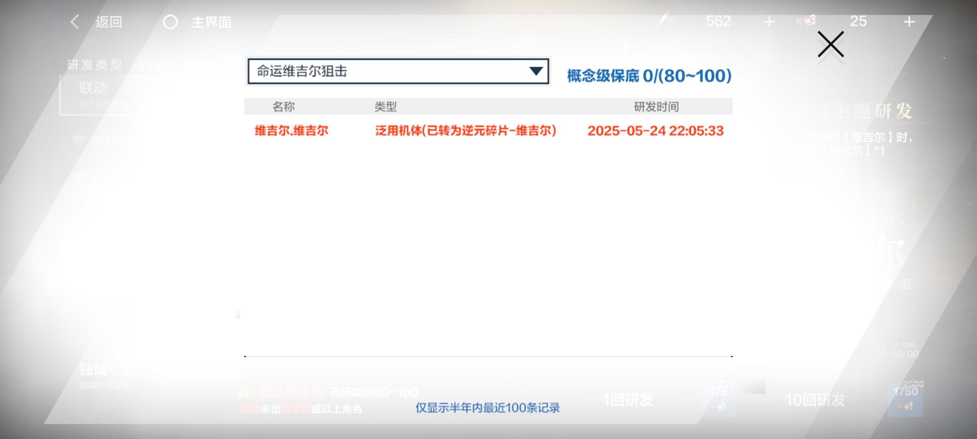Click the back arrow icon
This screenshot has height=439, width=977.
[x=74, y=22]
